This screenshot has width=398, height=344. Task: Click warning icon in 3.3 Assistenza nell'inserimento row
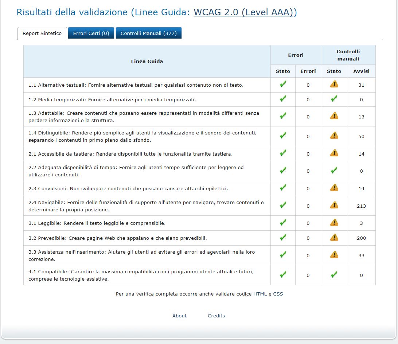tap(334, 255)
